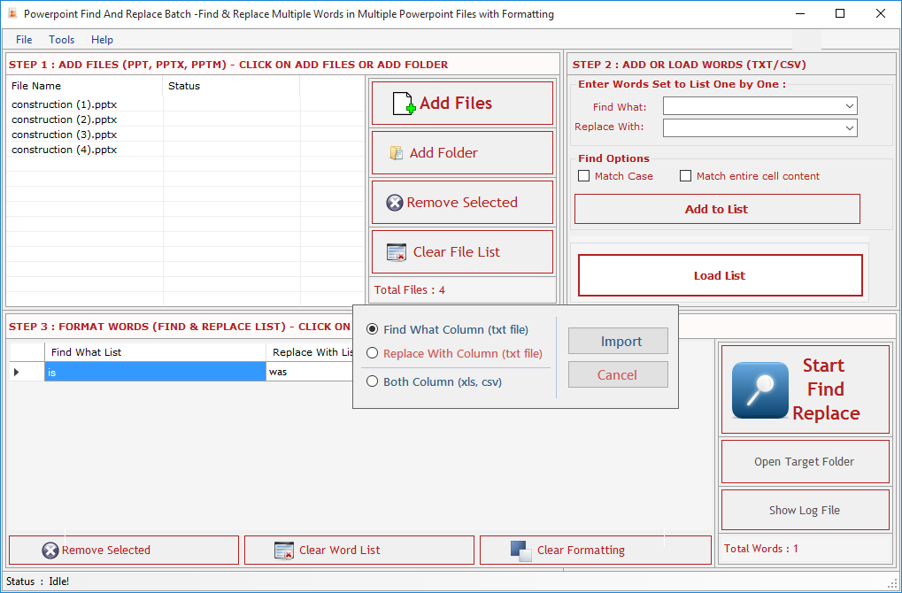Image resolution: width=902 pixels, height=593 pixels.
Task: Click the app icon in the title bar
Action: tap(12, 13)
